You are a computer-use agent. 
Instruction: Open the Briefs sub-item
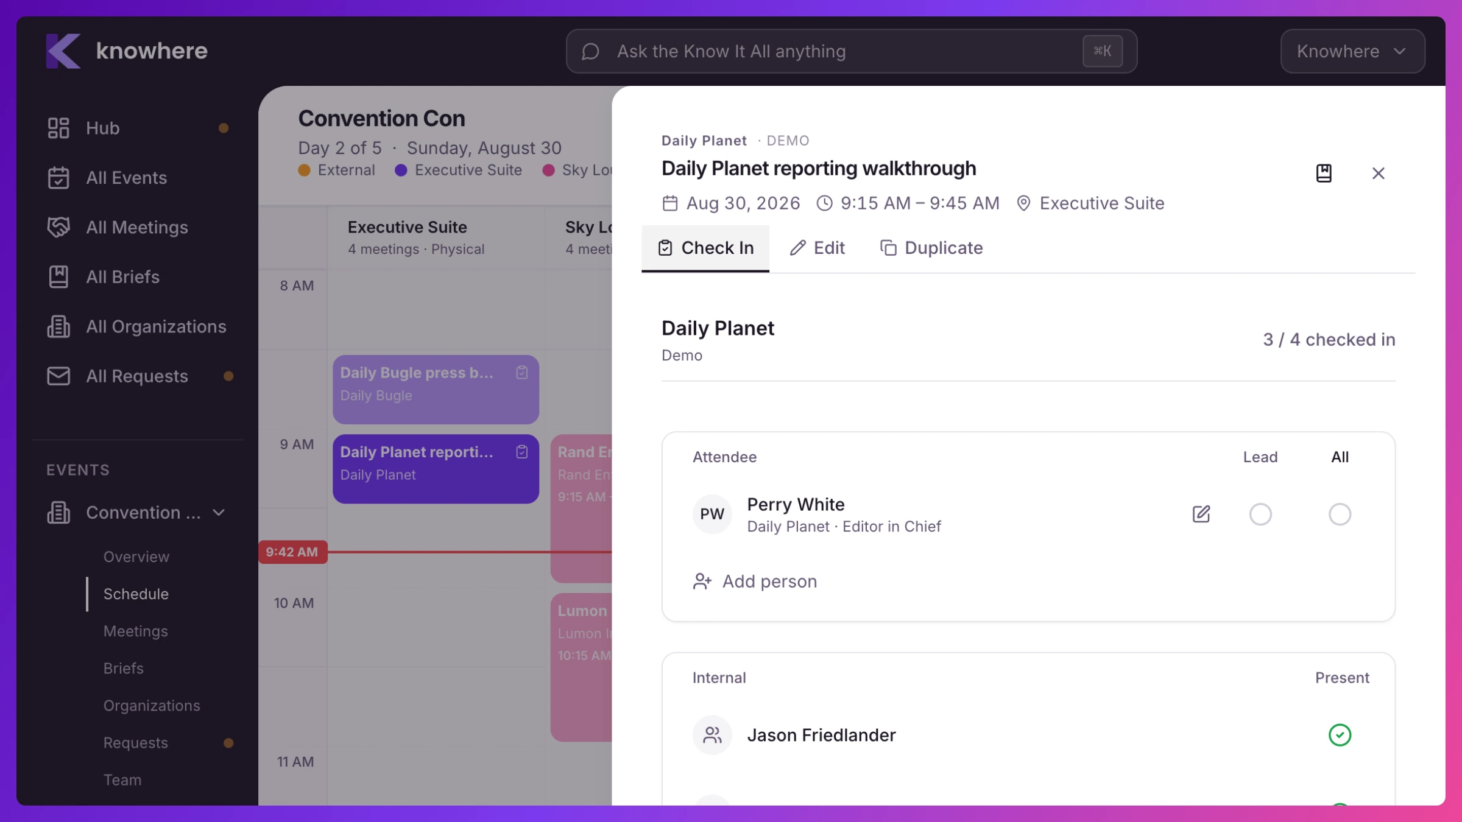click(124, 669)
